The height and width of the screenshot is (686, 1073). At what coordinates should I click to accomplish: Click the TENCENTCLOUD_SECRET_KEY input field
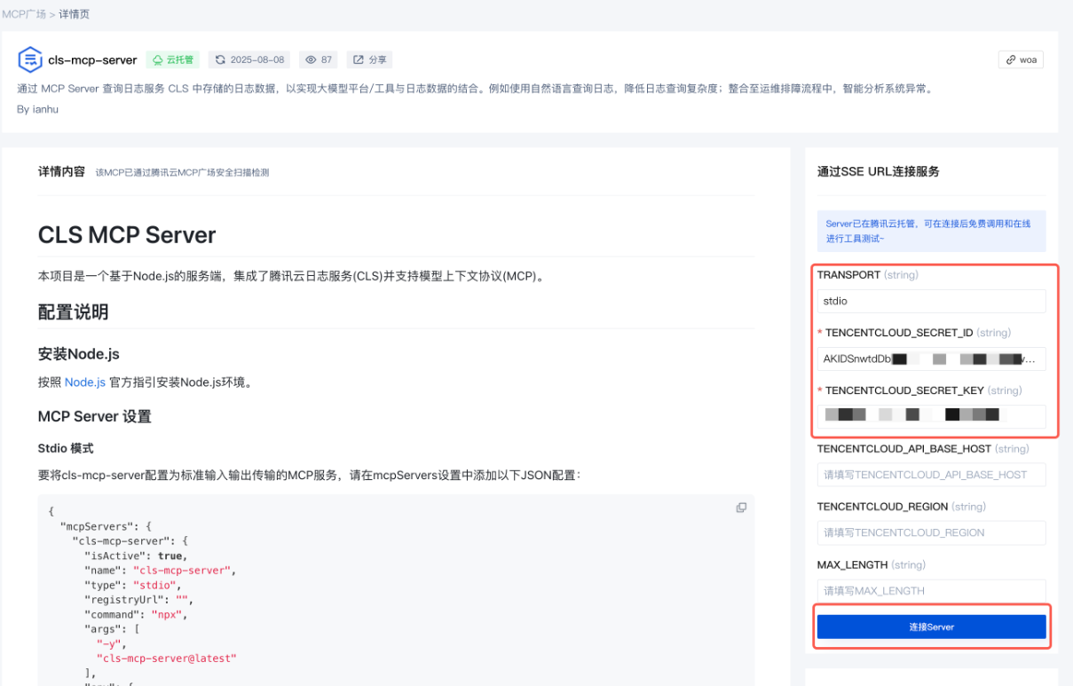coord(931,416)
